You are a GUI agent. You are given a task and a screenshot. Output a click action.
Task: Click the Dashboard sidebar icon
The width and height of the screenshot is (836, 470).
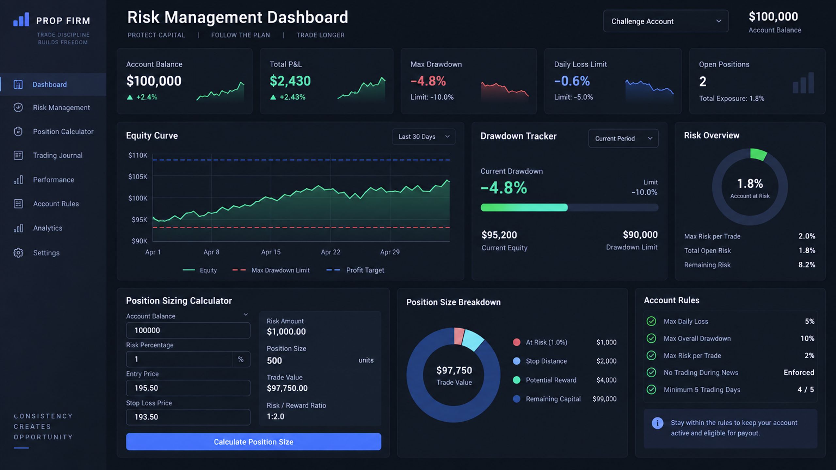pos(18,85)
